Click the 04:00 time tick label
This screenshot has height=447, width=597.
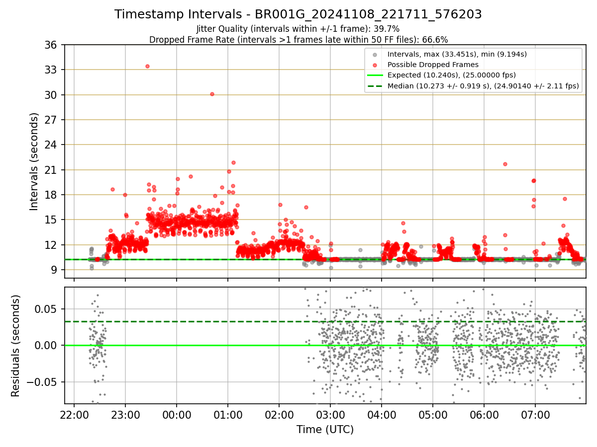382,414
